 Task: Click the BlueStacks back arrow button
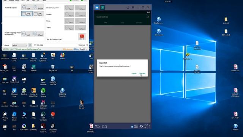(x=97, y=126)
